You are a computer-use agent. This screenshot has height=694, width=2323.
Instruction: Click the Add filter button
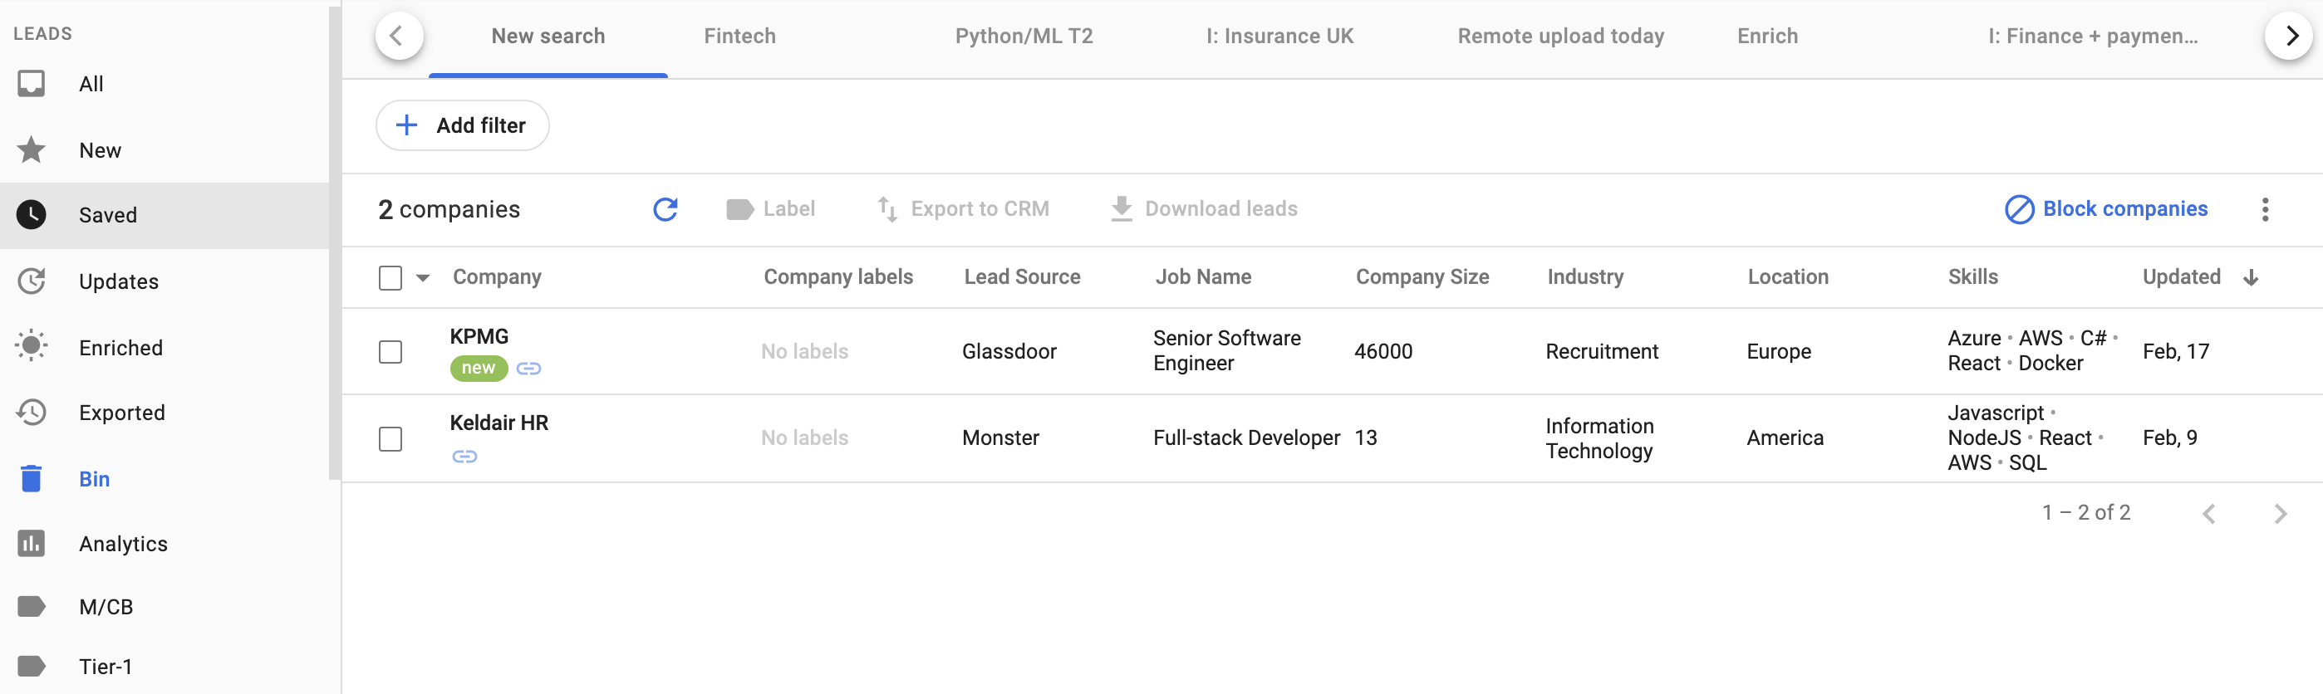pyautogui.click(x=463, y=125)
